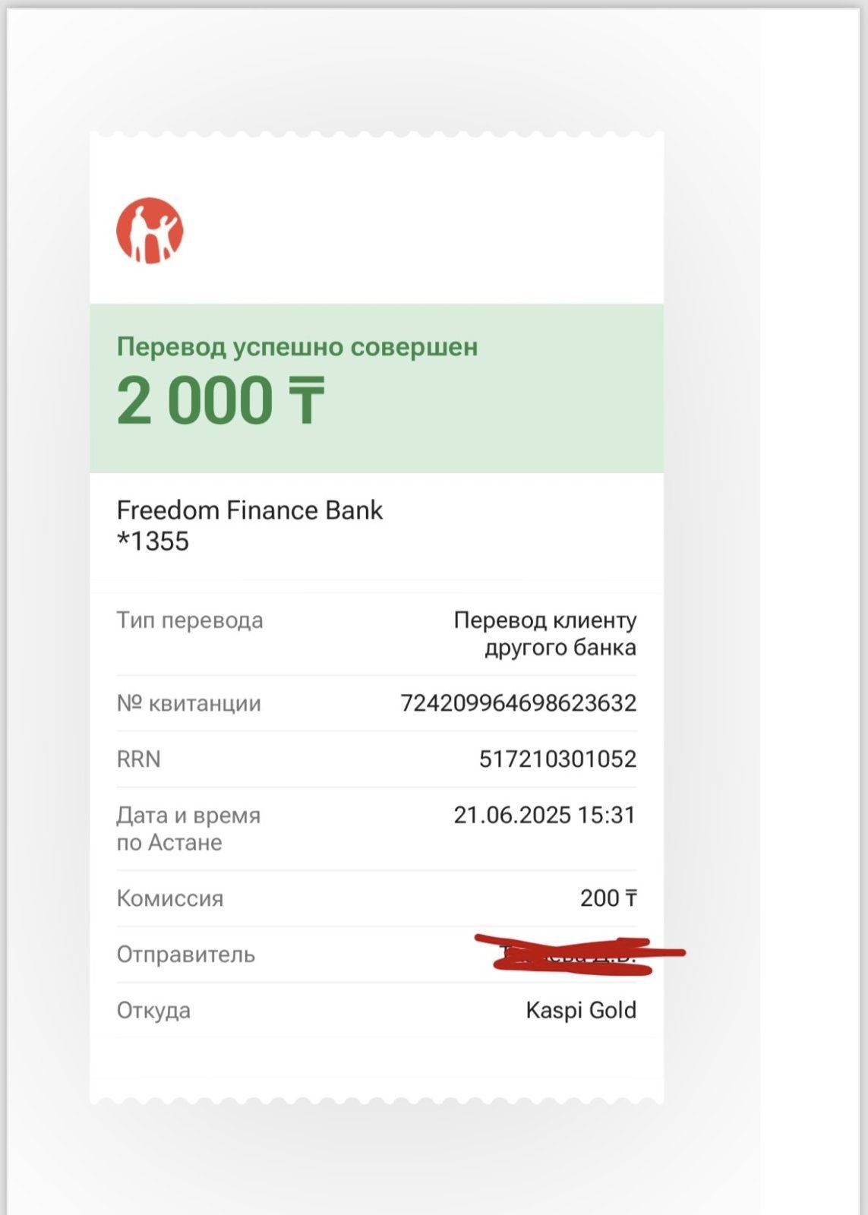Select the RRN value 517210301052
Screen dimensions: 868x1215
pos(557,759)
